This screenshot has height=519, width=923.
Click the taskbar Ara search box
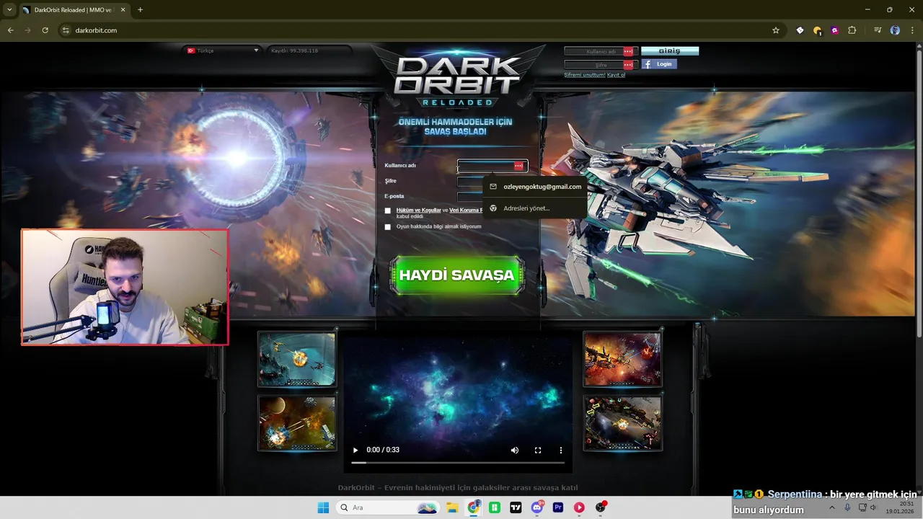pos(388,507)
